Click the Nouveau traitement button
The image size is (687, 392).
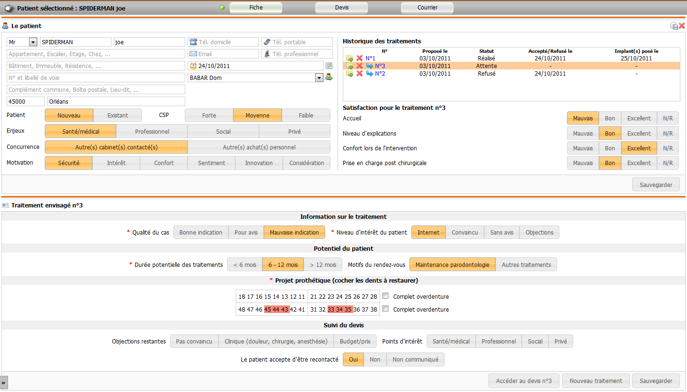(596, 381)
